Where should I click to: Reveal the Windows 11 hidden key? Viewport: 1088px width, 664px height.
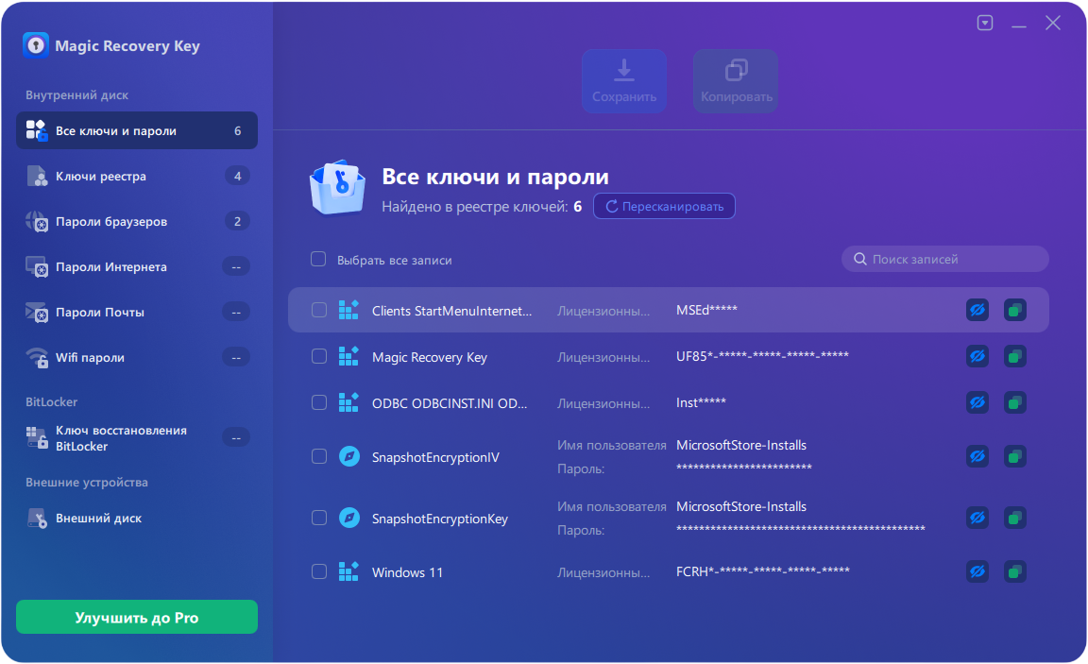pyautogui.click(x=977, y=571)
